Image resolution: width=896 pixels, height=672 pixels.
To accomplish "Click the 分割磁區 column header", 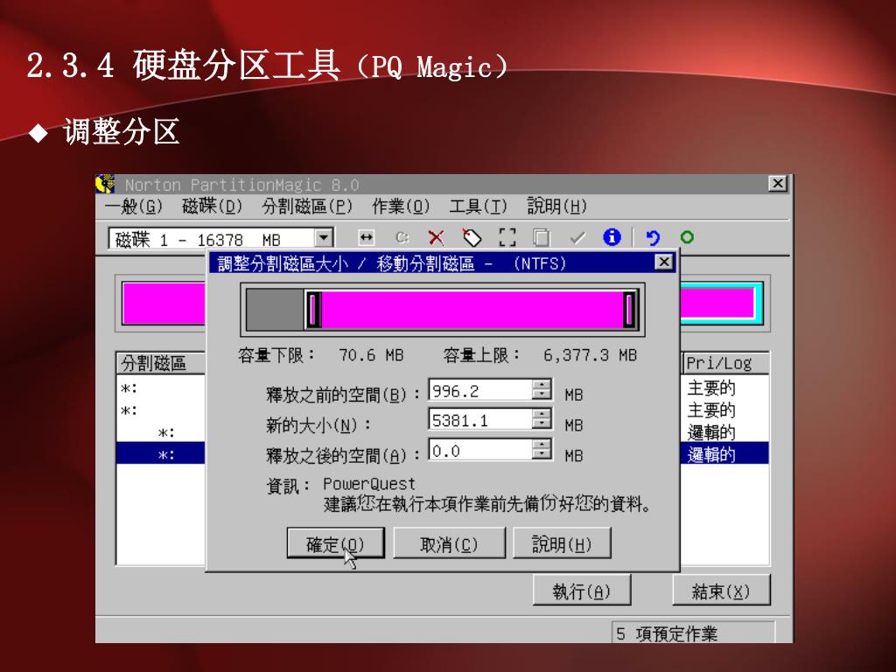I will point(161,363).
